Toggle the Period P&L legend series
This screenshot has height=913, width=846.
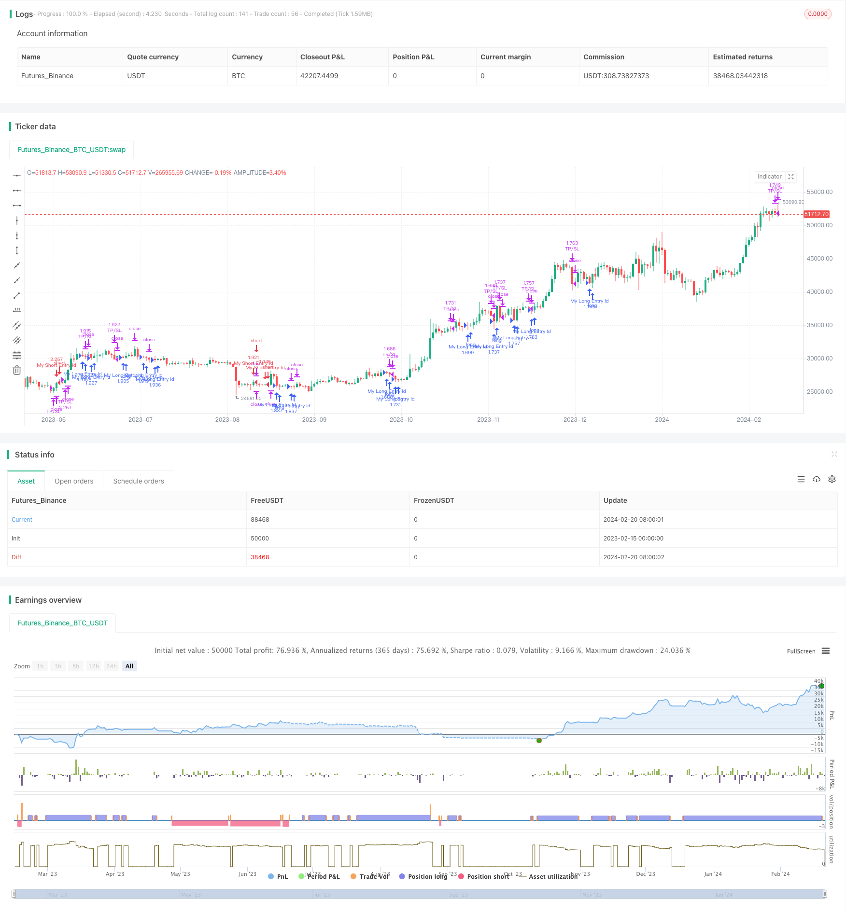pos(319,876)
